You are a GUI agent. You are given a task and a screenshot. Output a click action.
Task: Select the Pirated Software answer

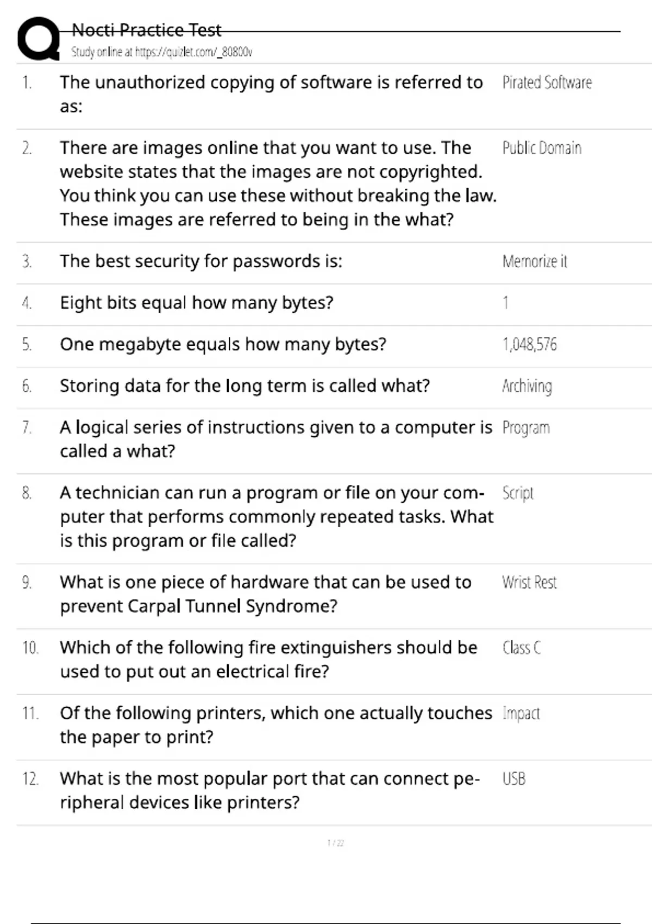click(x=547, y=83)
